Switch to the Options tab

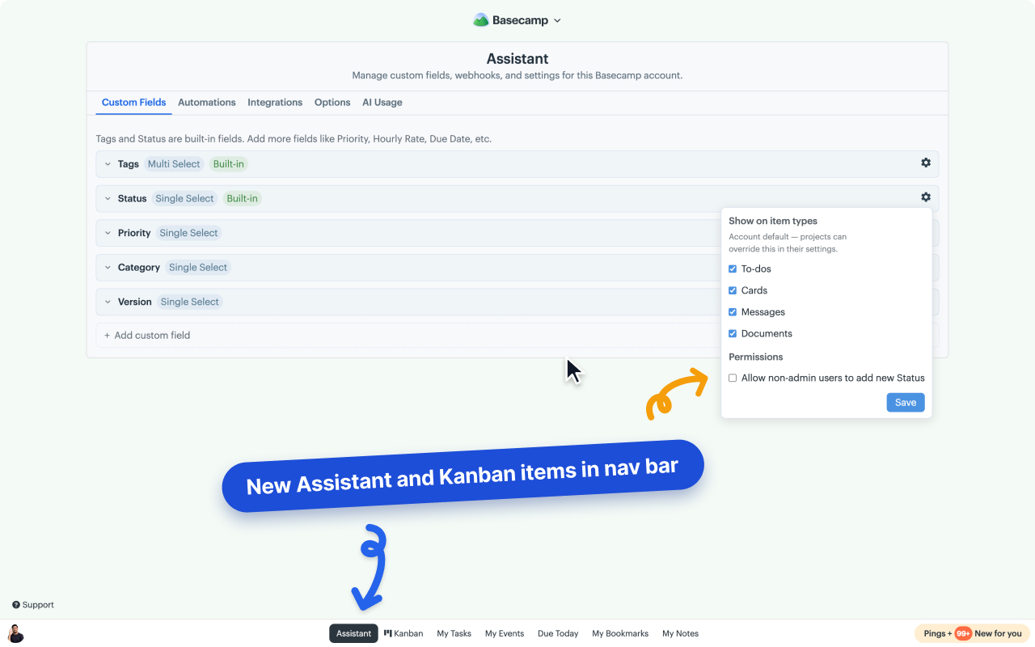pyautogui.click(x=332, y=103)
